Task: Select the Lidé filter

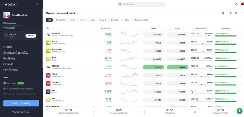Action: tap(73, 20)
